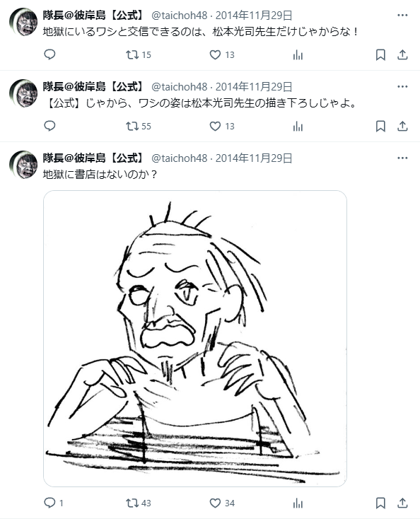Share the sketch image tweet

coord(402,503)
